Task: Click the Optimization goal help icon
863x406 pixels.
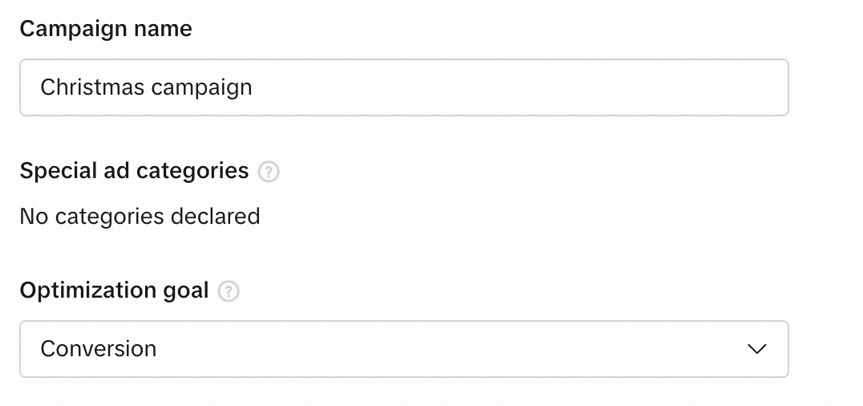Action: 229,291
